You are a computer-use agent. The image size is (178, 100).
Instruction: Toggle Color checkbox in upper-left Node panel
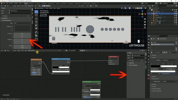(4, 16)
